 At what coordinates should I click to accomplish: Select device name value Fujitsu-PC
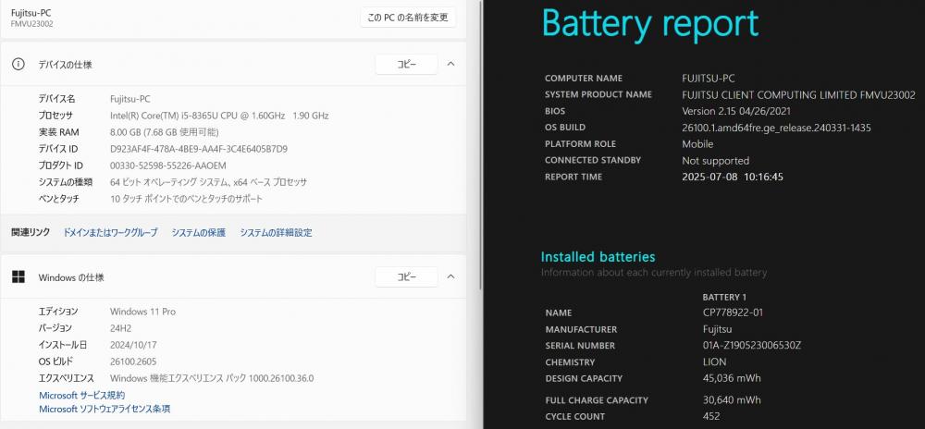(x=130, y=99)
